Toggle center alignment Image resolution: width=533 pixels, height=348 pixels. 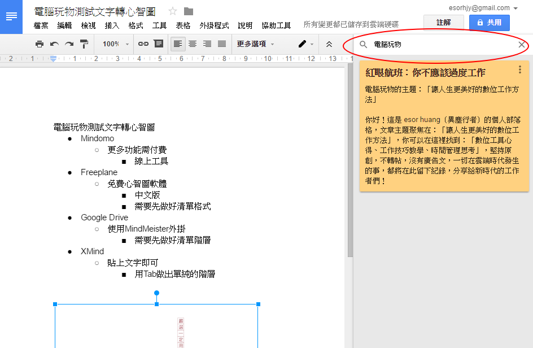193,44
